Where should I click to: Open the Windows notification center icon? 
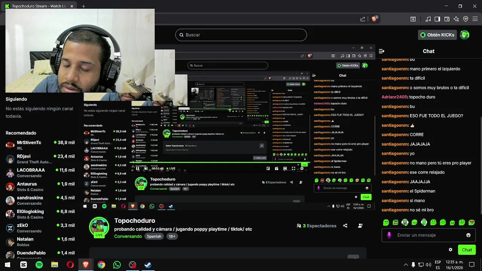[472, 265]
